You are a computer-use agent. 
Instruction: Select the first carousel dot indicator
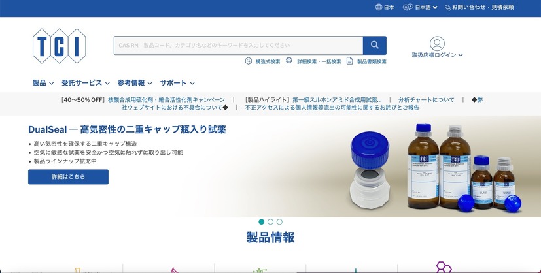click(262, 221)
